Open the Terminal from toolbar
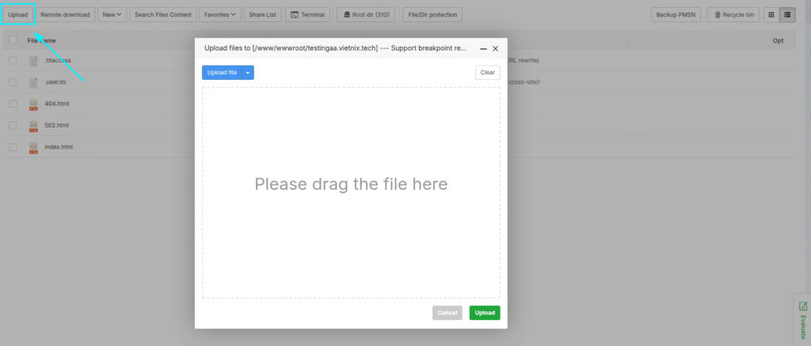The width and height of the screenshot is (811, 346). (307, 15)
